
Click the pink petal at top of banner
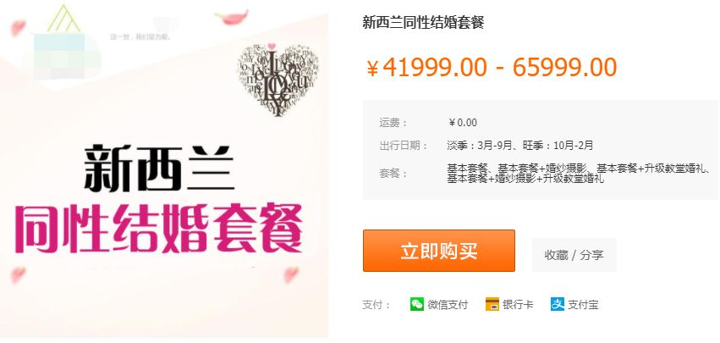[x=233, y=18]
